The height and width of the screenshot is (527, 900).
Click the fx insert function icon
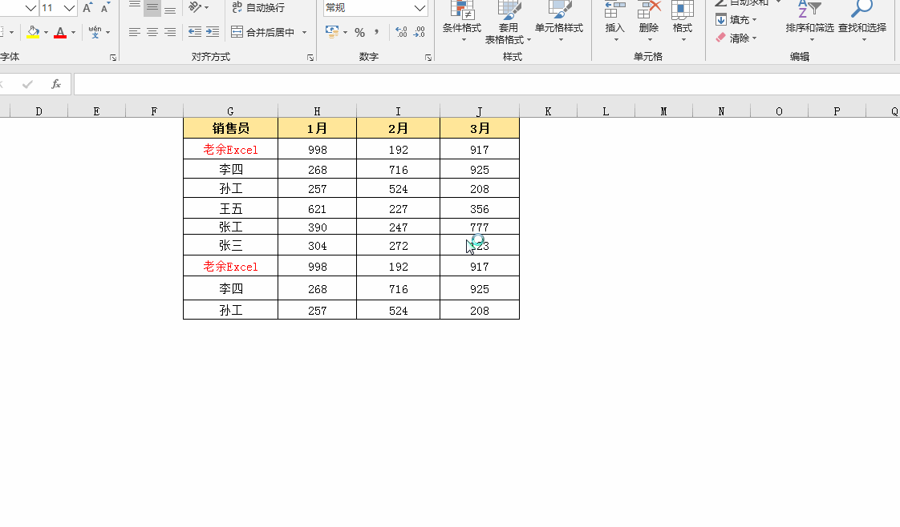[56, 84]
